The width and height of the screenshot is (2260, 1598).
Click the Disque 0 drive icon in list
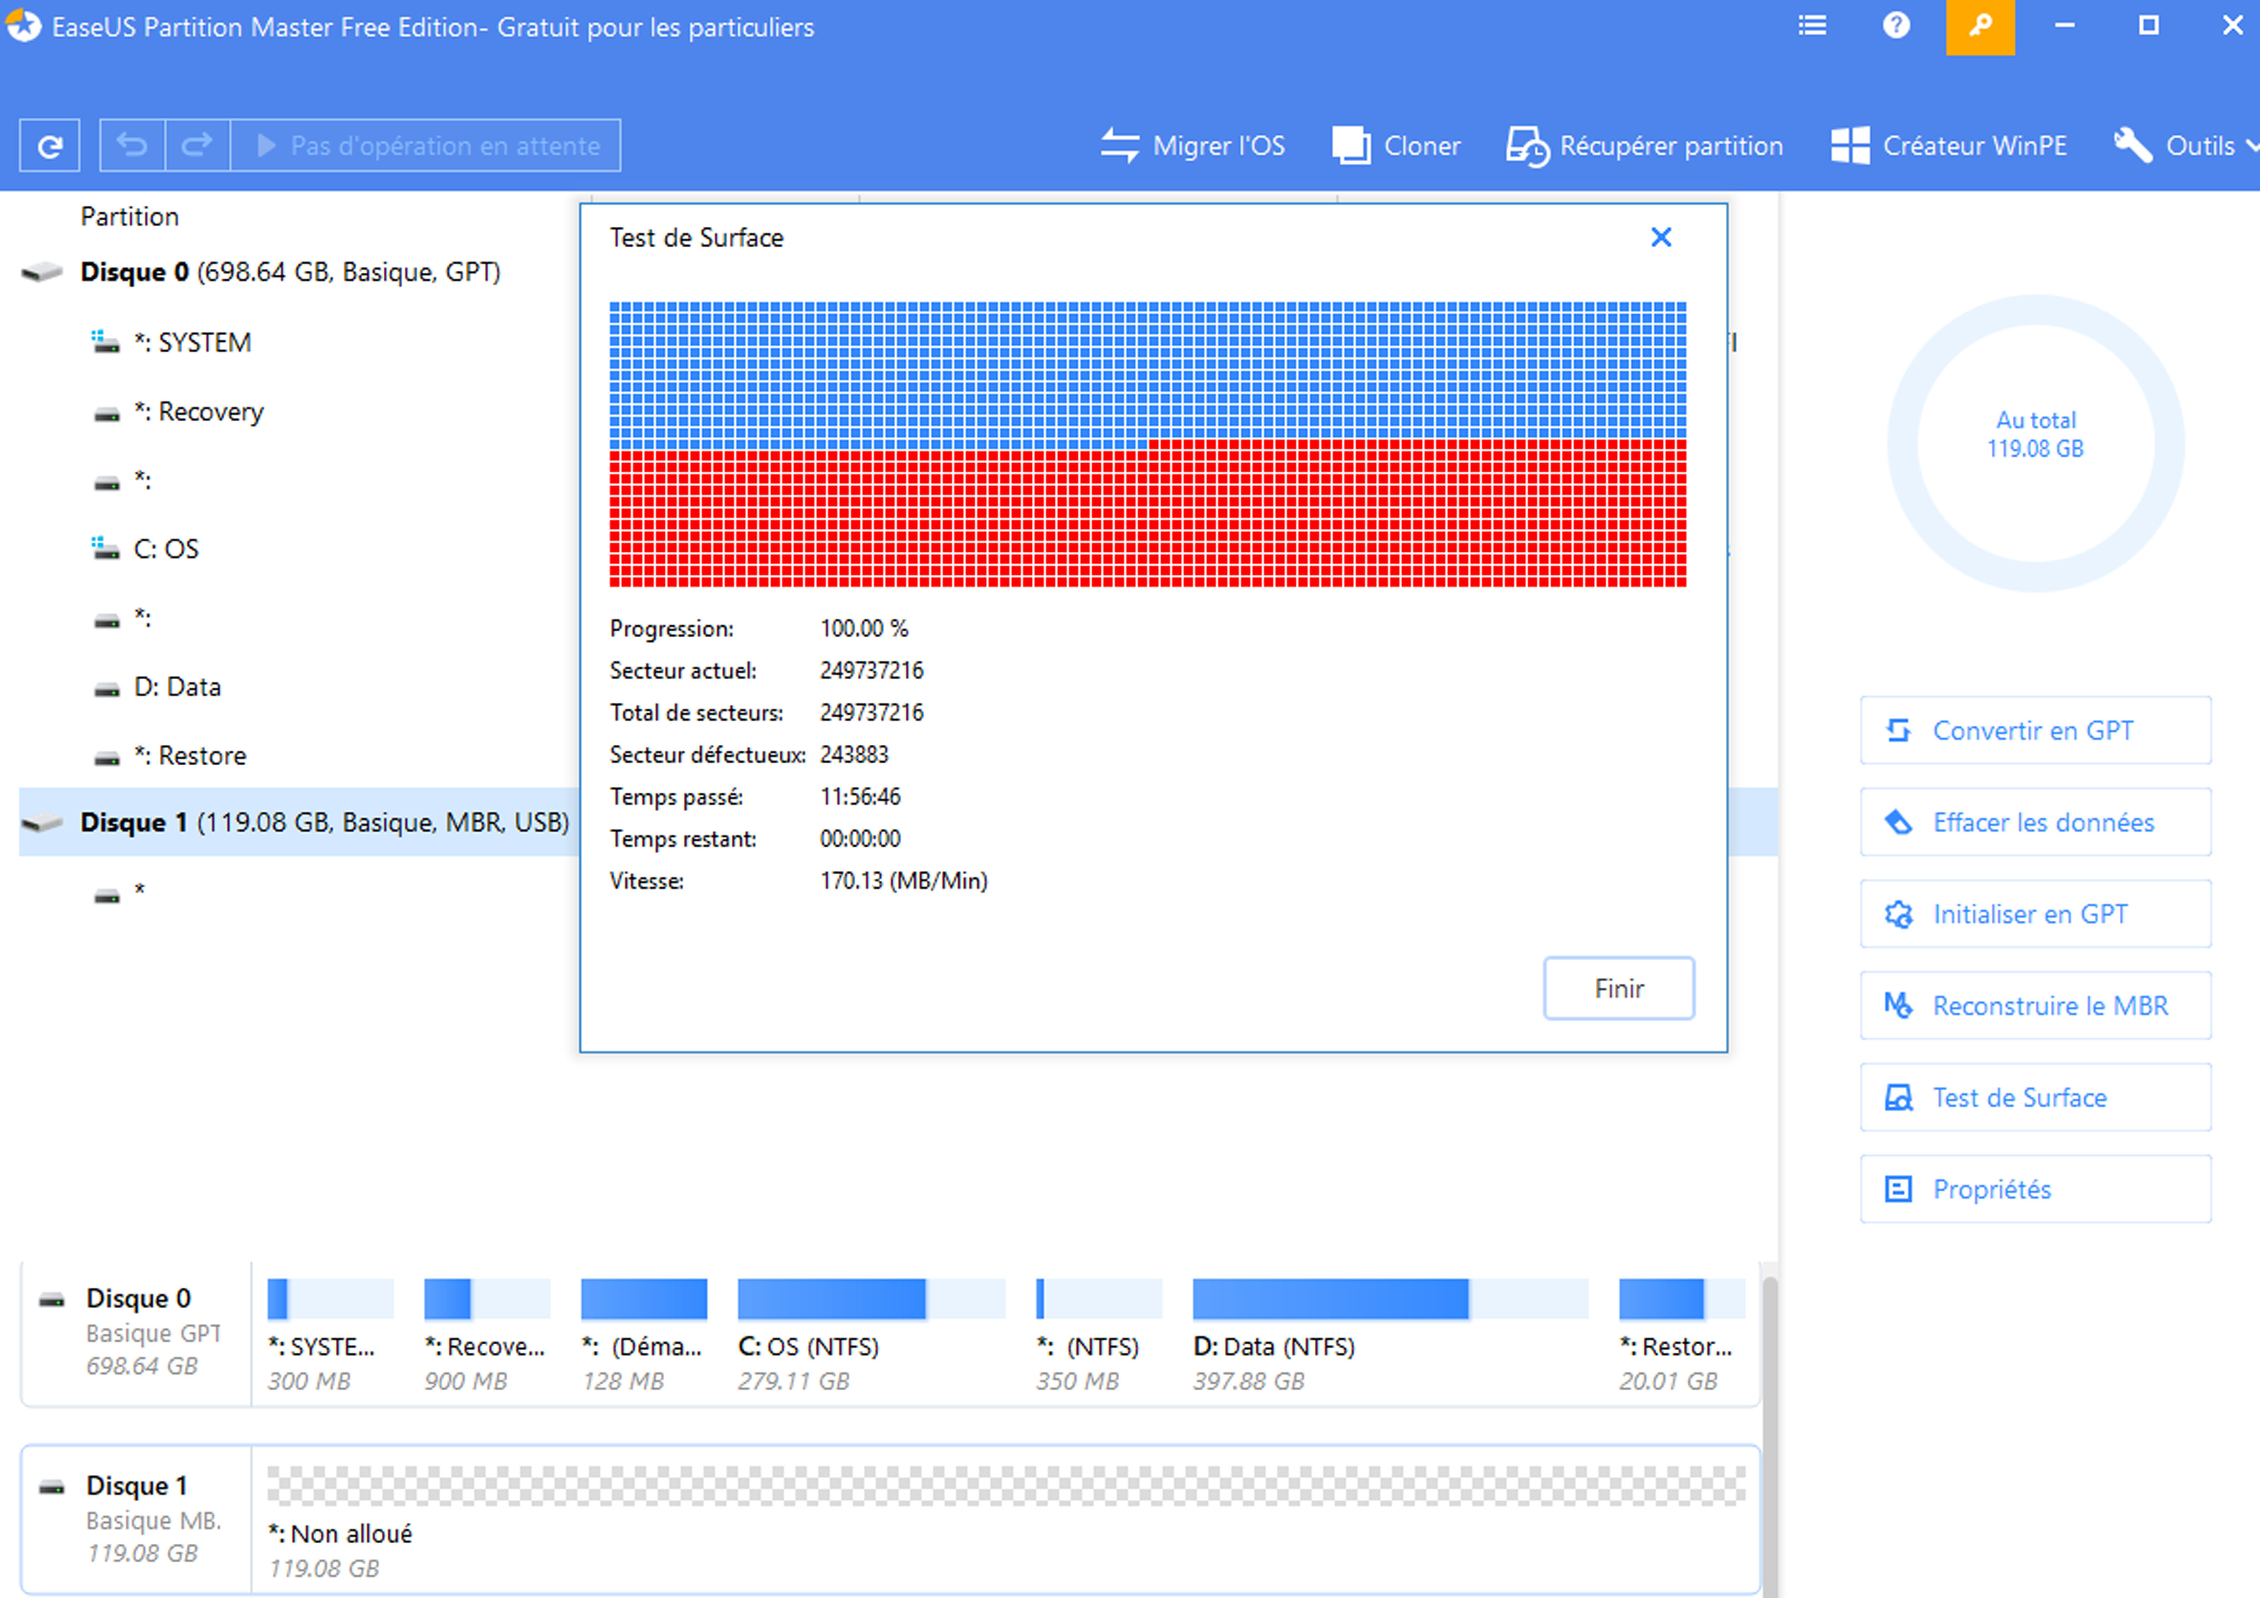[42, 272]
